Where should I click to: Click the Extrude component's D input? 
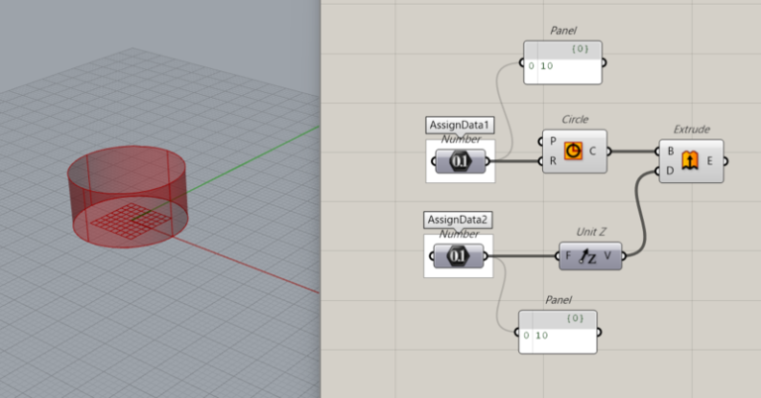(x=669, y=170)
